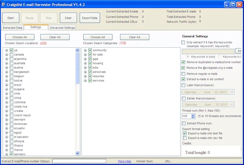
Task: Expand the services category node
Action: click(x=85, y=81)
